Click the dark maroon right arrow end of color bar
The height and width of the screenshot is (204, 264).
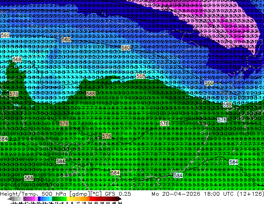(120, 199)
